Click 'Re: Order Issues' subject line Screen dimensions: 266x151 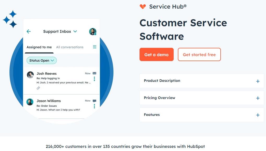click(x=47, y=106)
